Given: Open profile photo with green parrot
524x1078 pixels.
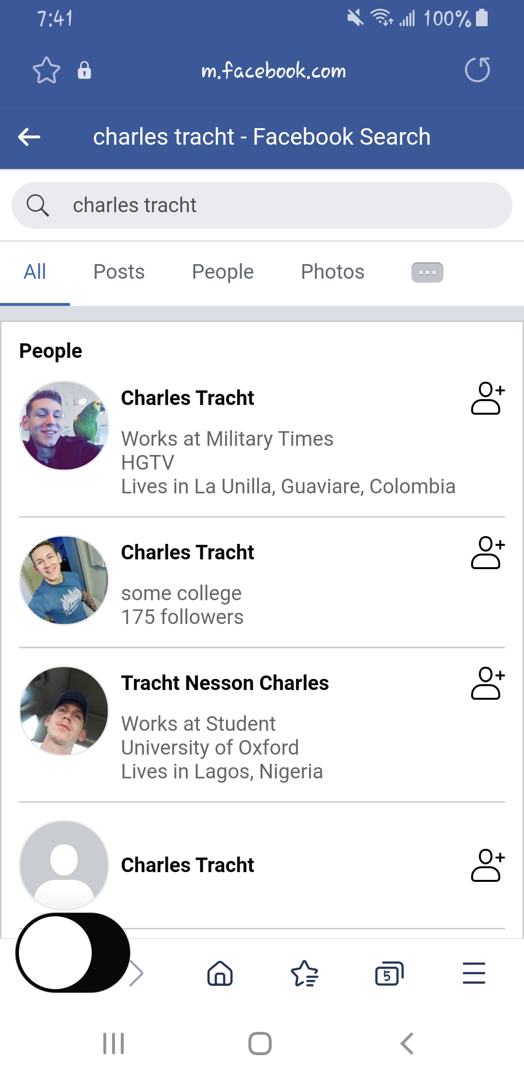Looking at the screenshot, I should pyautogui.click(x=64, y=426).
